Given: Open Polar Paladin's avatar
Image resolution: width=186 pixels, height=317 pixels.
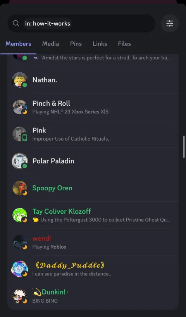Looking at the screenshot, I should (x=20, y=161).
